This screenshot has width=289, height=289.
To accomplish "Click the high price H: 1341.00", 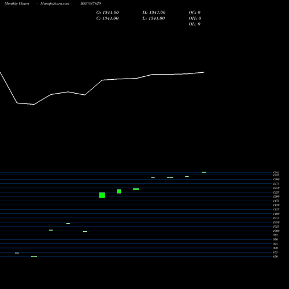I will click(x=154, y=13).
